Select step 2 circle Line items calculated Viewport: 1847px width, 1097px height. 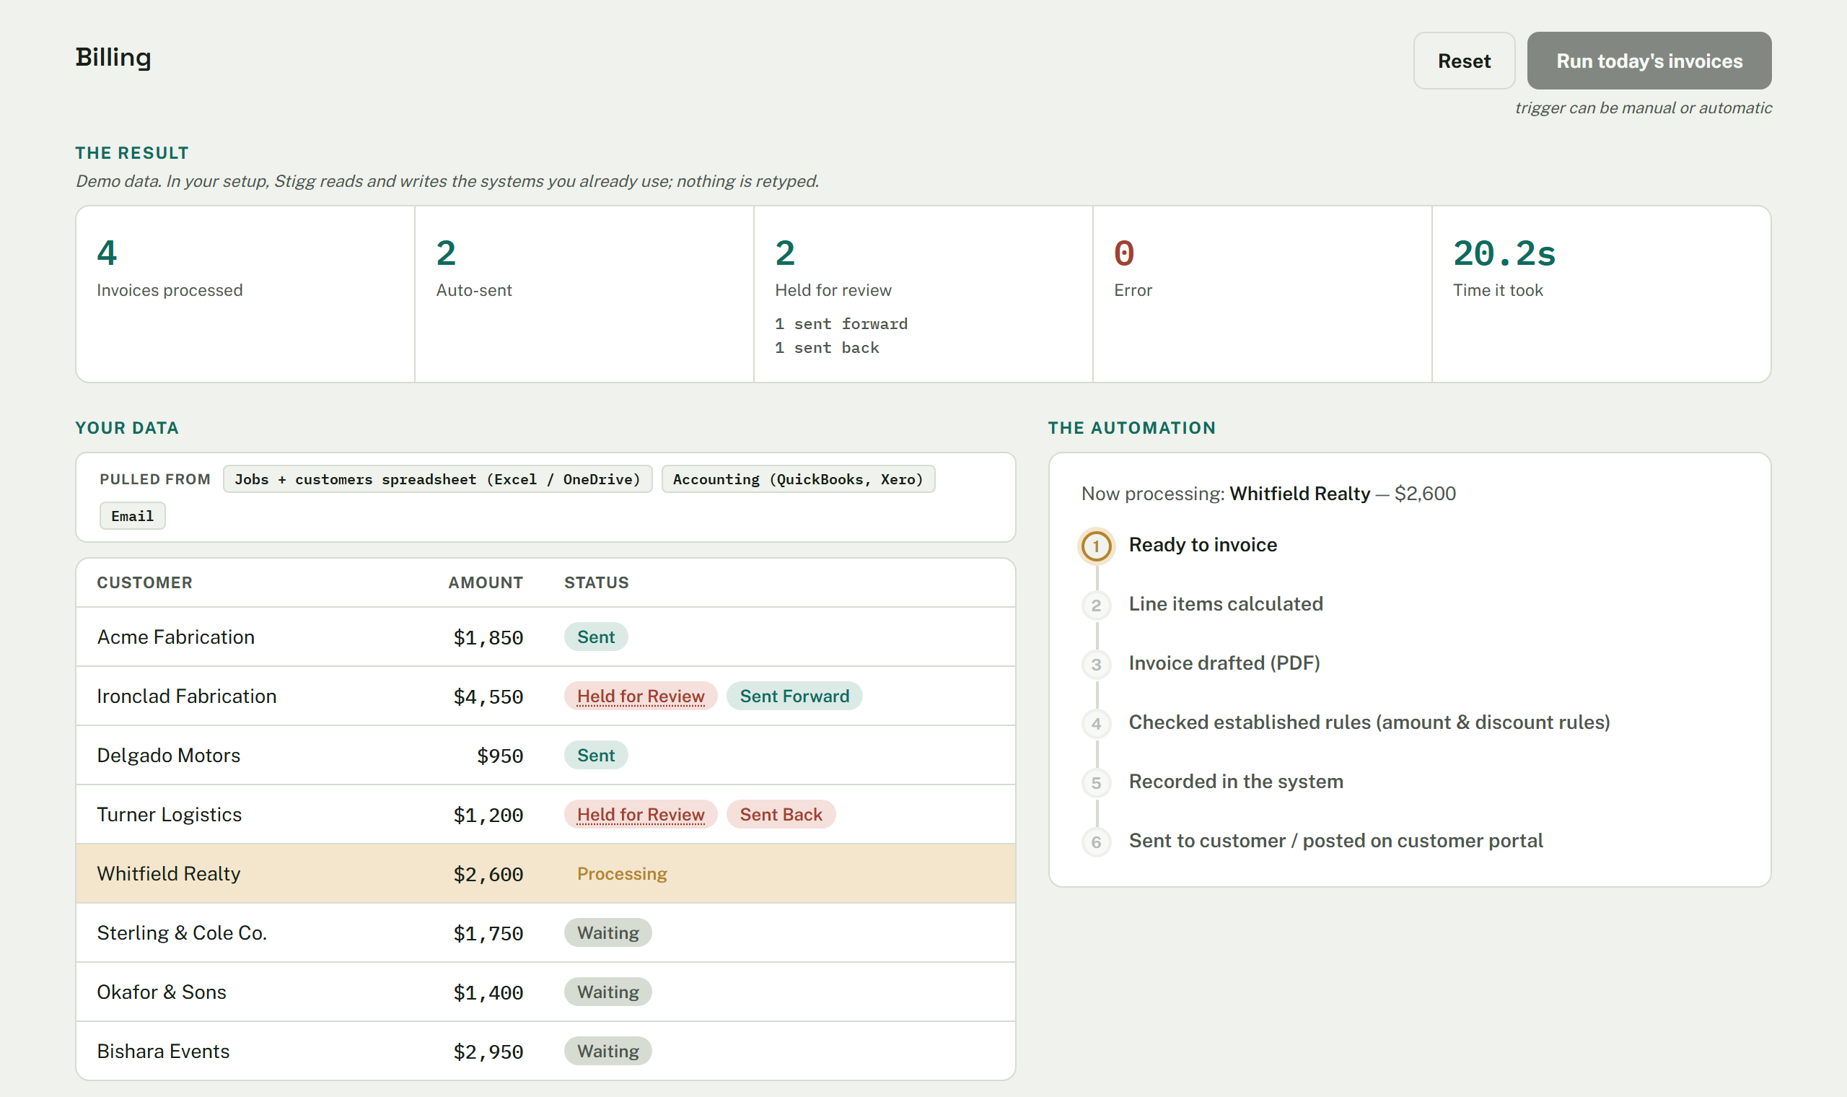(1097, 606)
